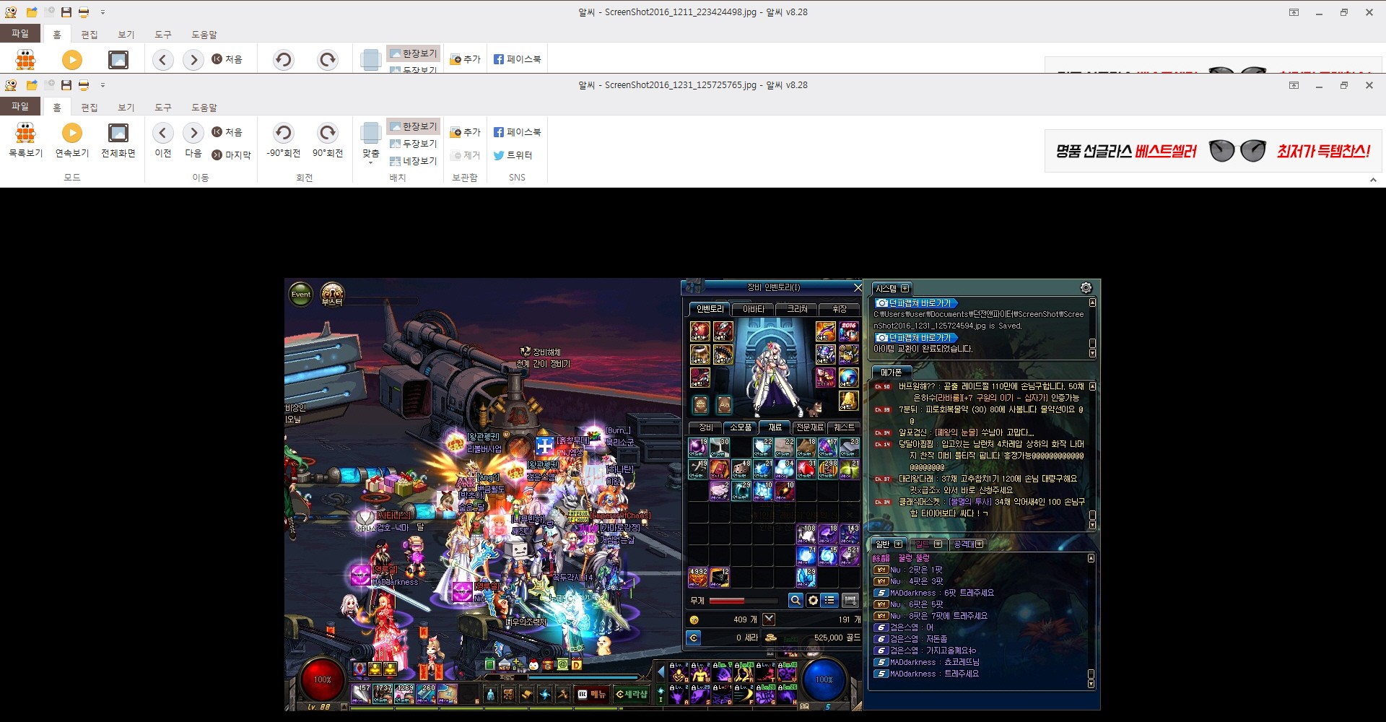Image resolution: width=1386 pixels, height=722 pixels.
Task: Click blue MP orb showing 100%
Action: point(824,679)
